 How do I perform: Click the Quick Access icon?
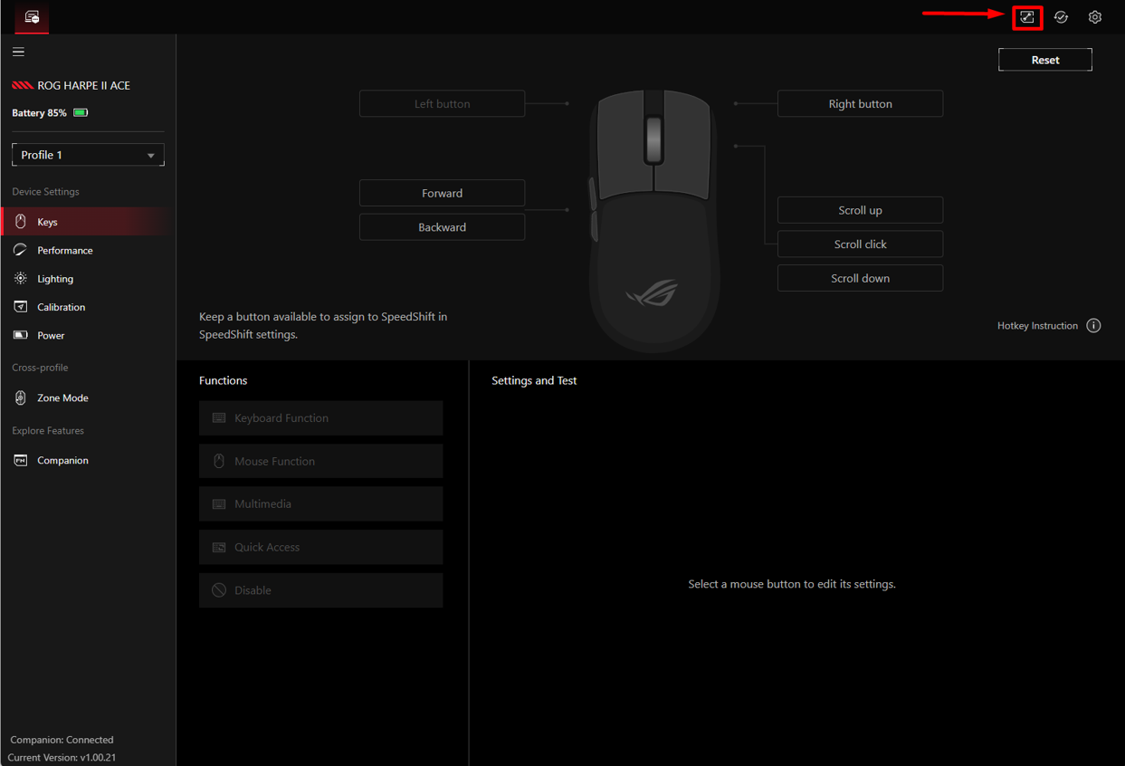pos(219,547)
